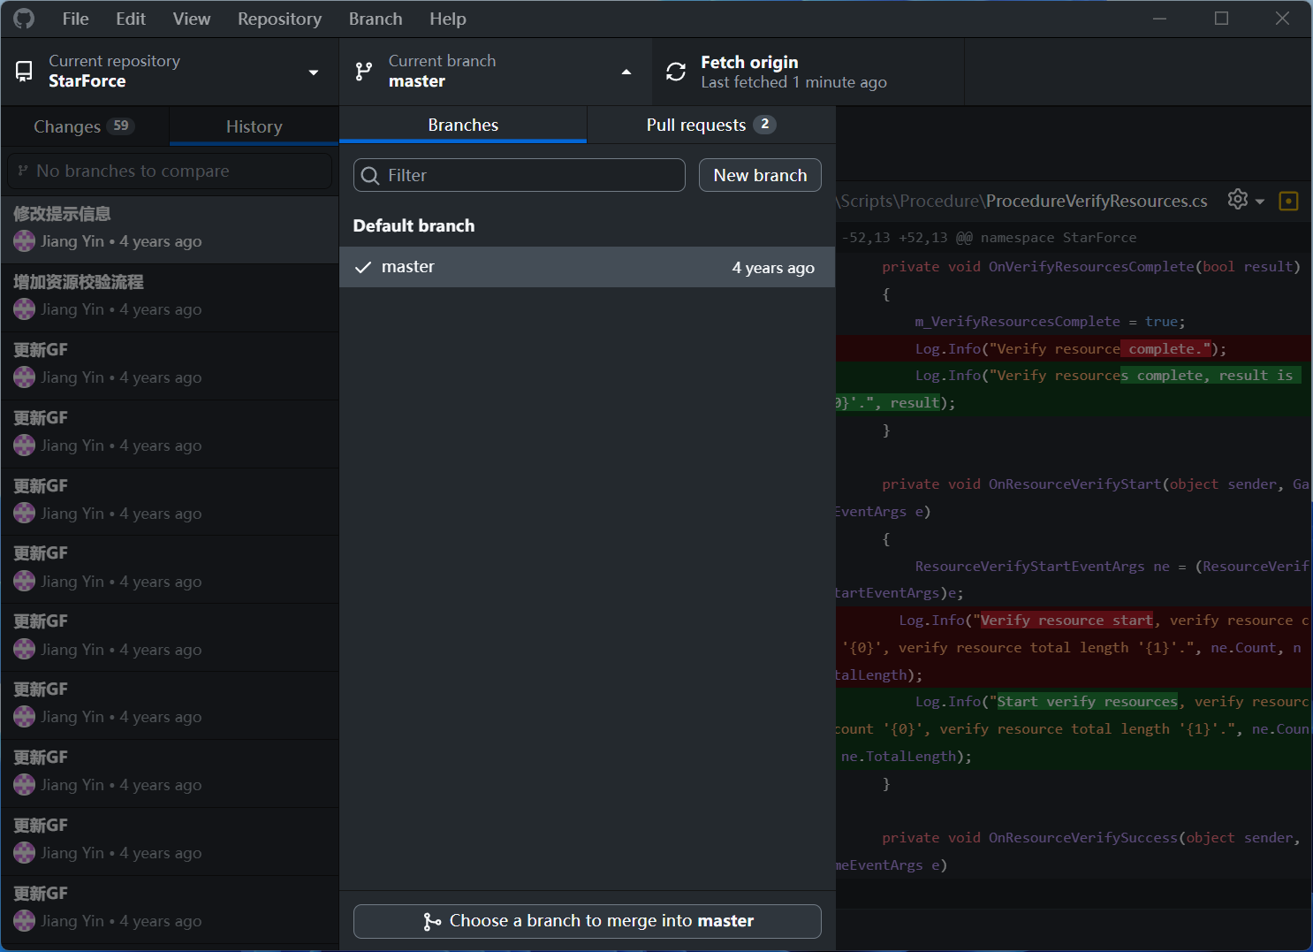The image size is (1313, 952).
Task: Click the Fetch origin refresh icon
Action: click(x=675, y=71)
